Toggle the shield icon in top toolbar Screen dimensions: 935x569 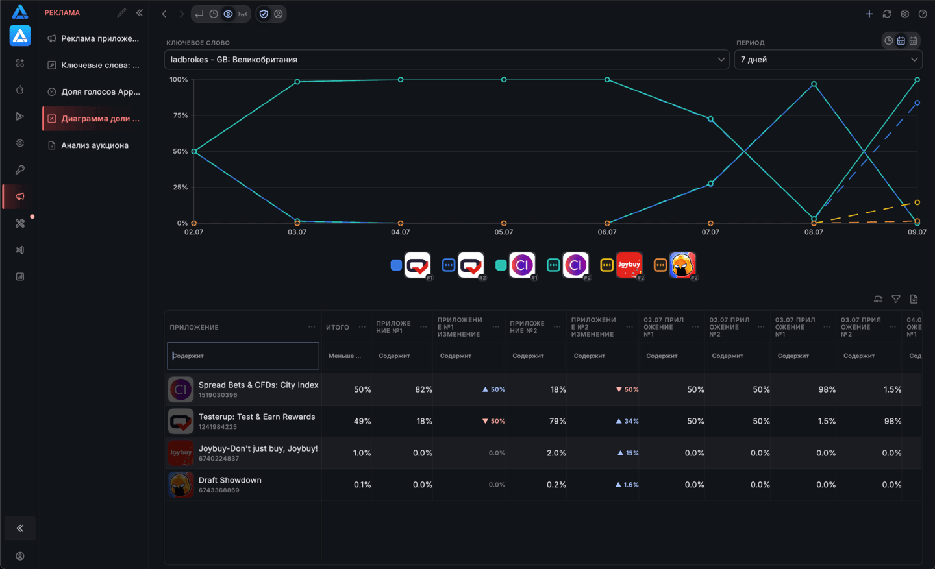[264, 14]
